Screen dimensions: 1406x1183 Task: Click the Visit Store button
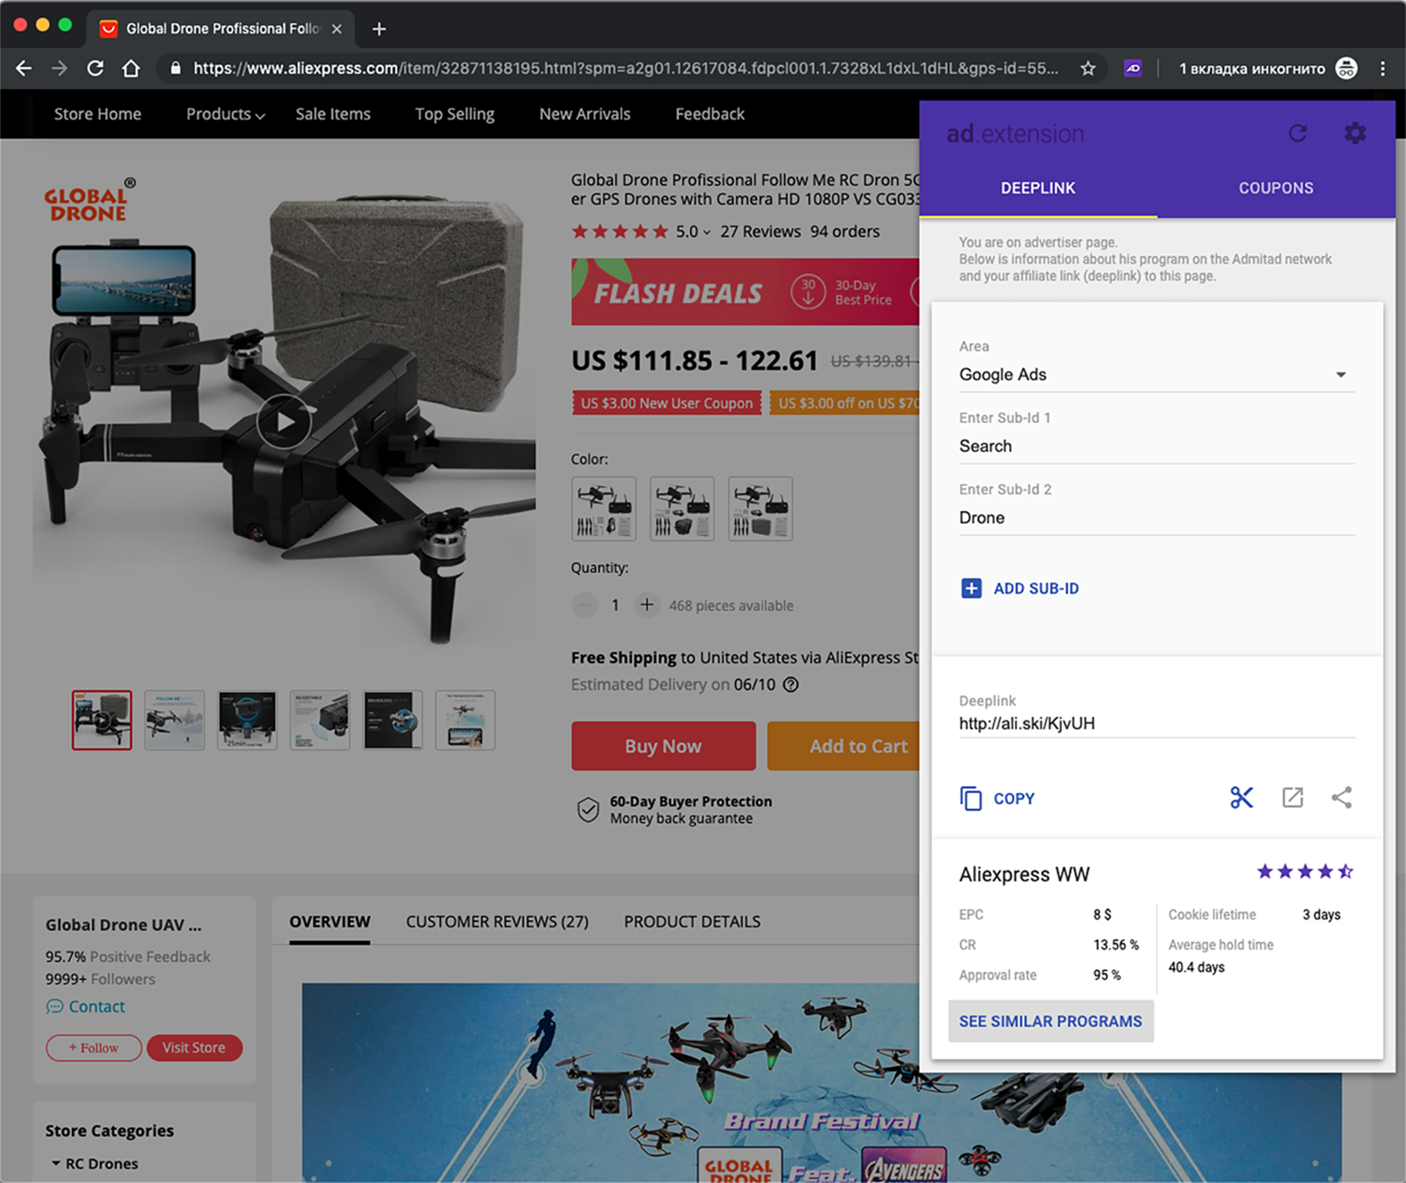(194, 1048)
